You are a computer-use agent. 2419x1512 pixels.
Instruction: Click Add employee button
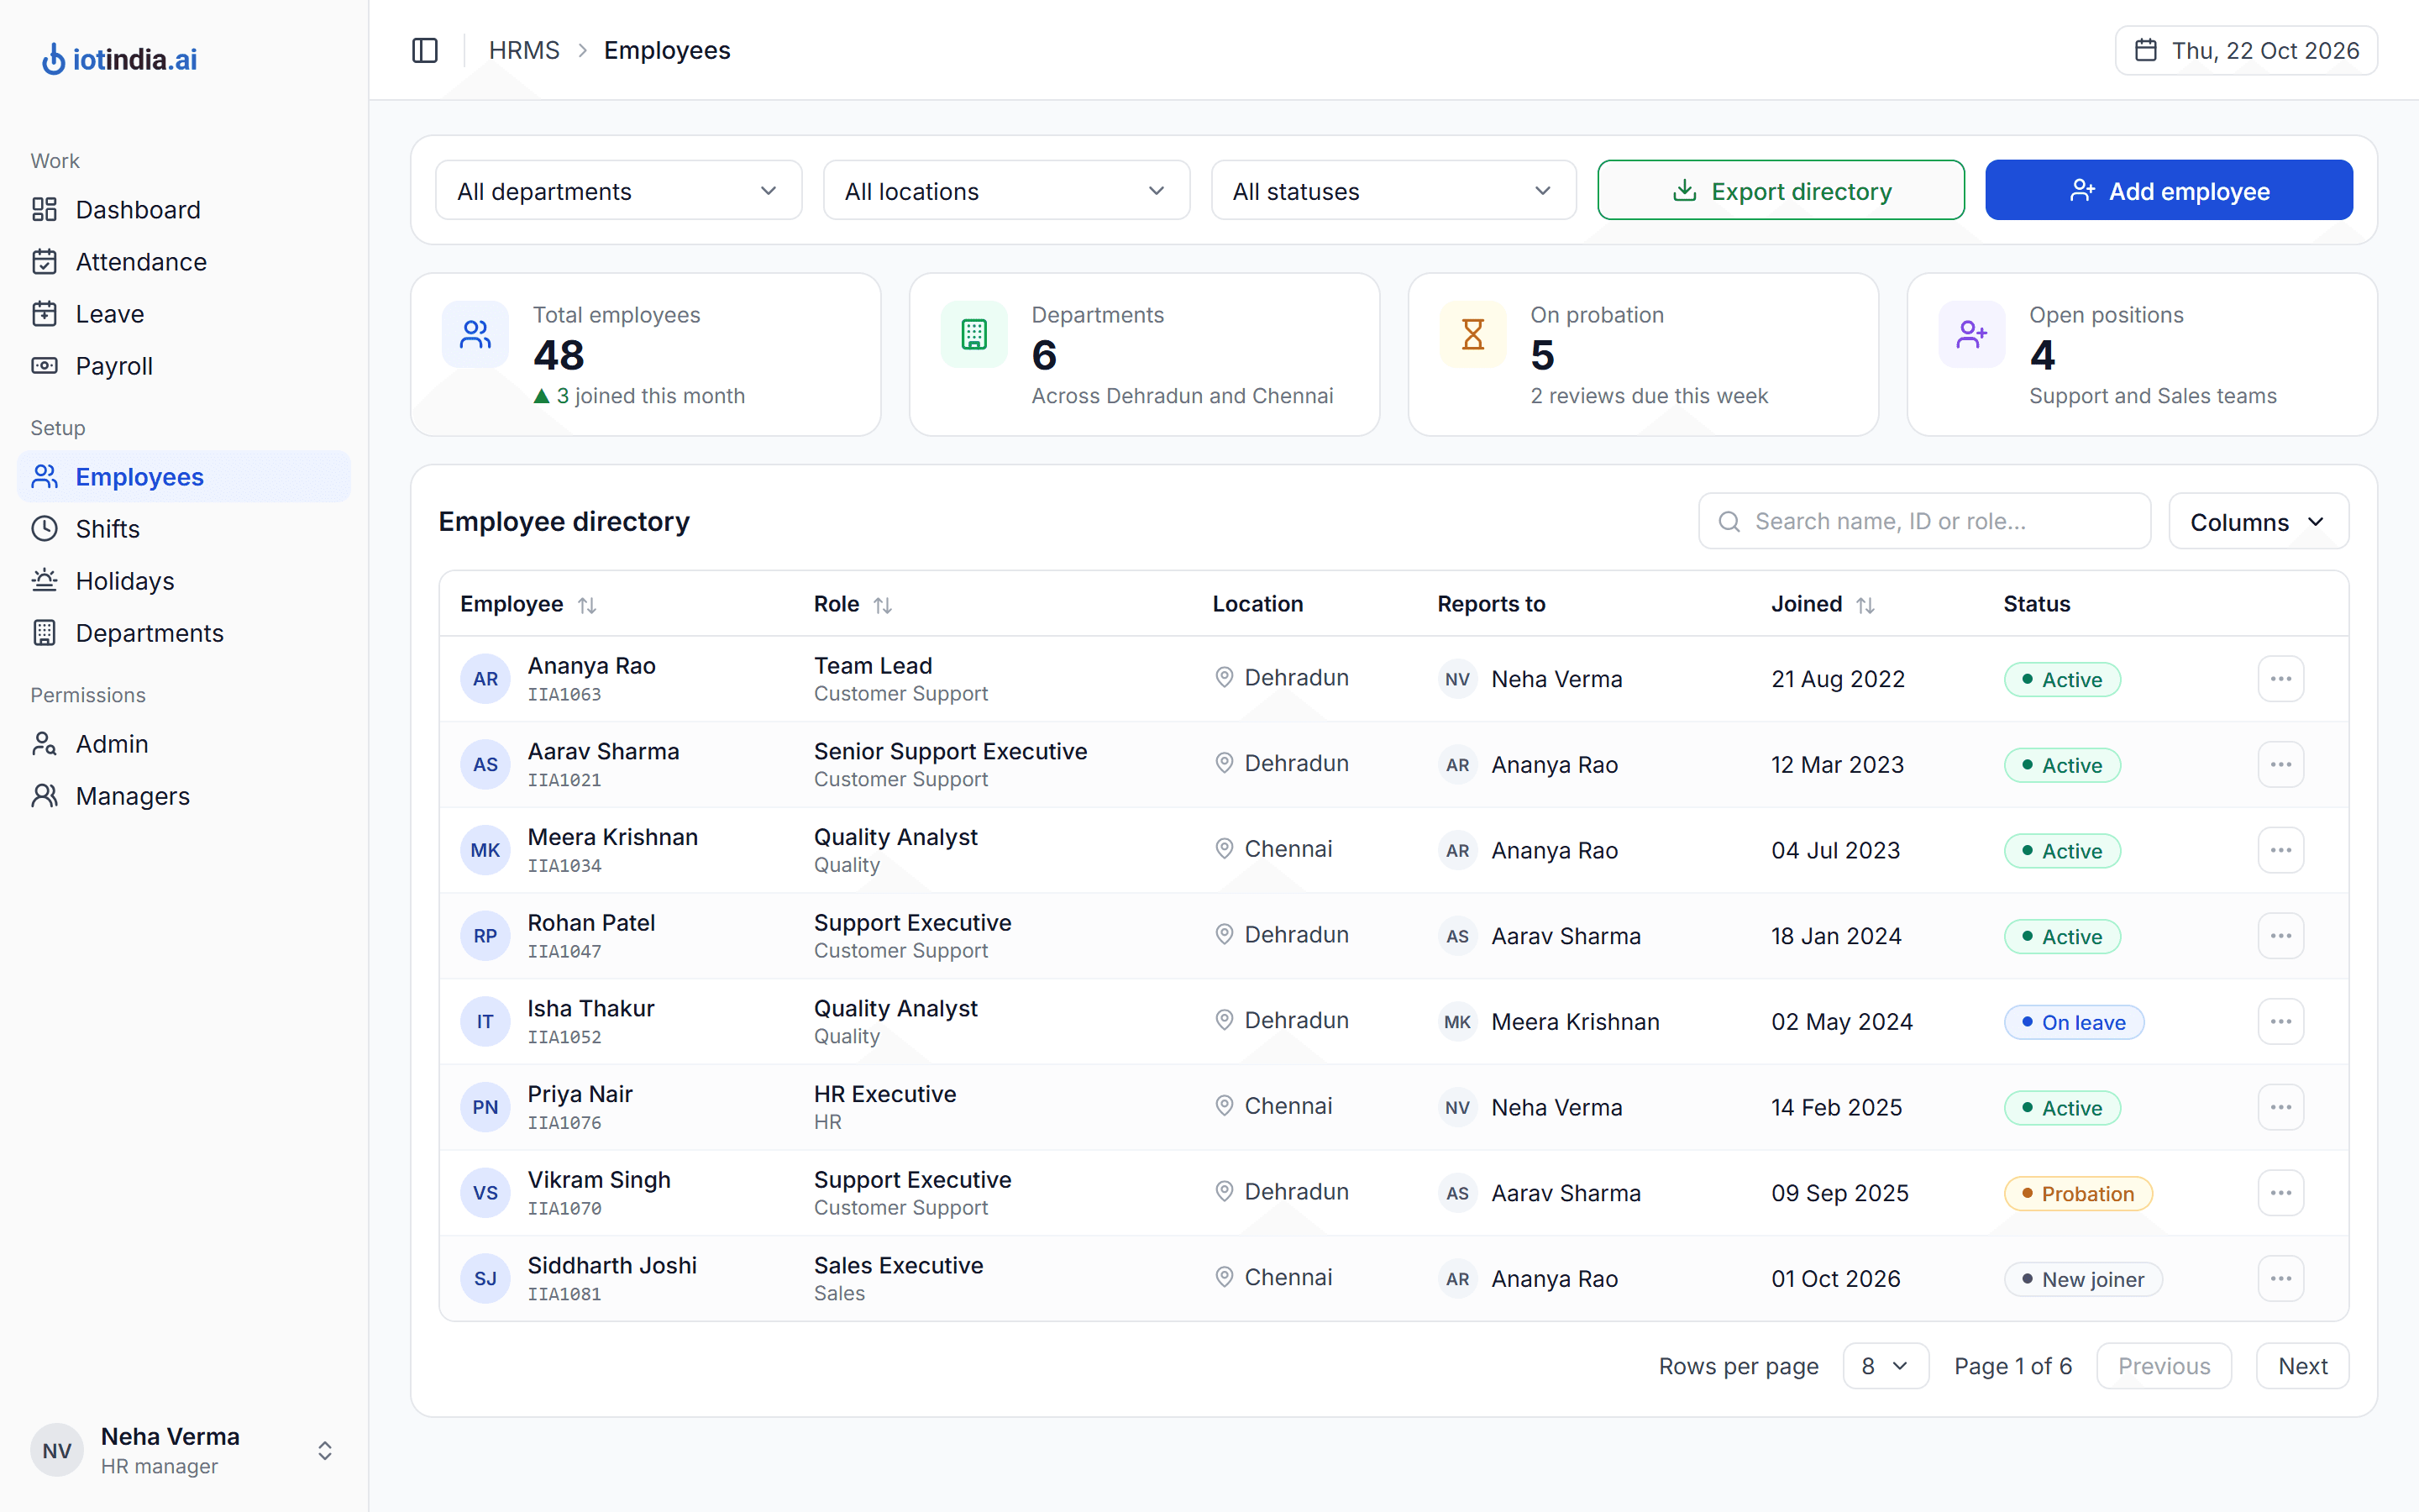(x=2168, y=190)
